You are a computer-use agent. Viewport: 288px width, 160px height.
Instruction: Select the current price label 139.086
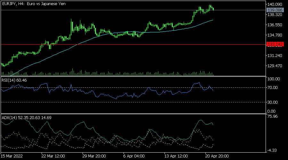click(x=275, y=10)
